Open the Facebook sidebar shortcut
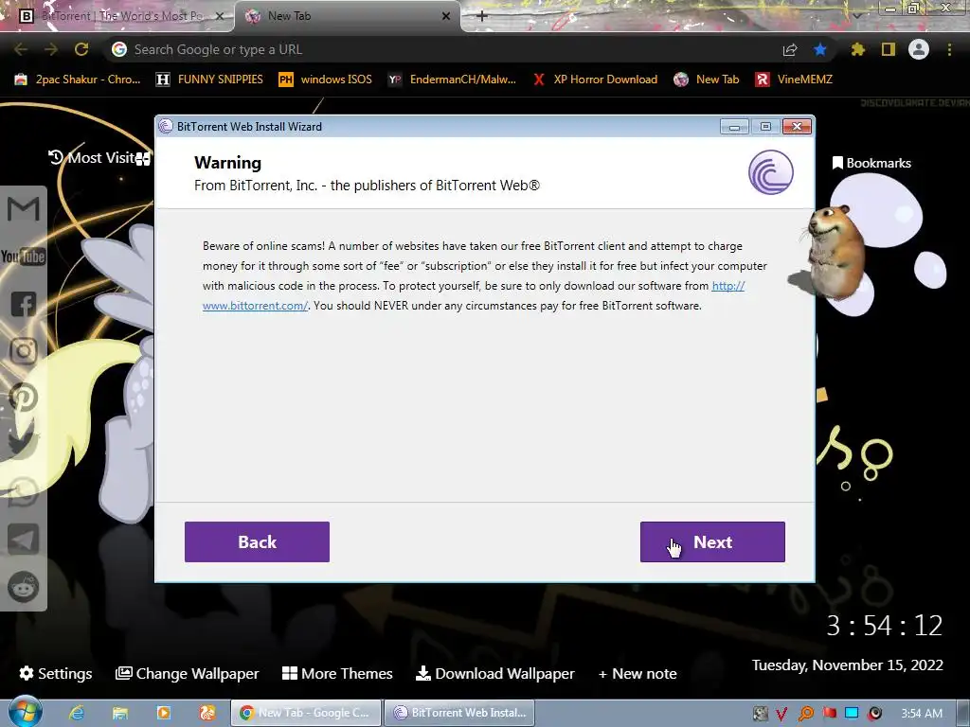 click(24, 304)
